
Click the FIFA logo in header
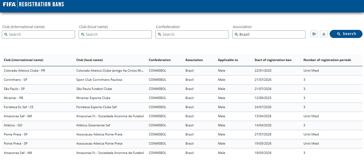click(9, 4)
